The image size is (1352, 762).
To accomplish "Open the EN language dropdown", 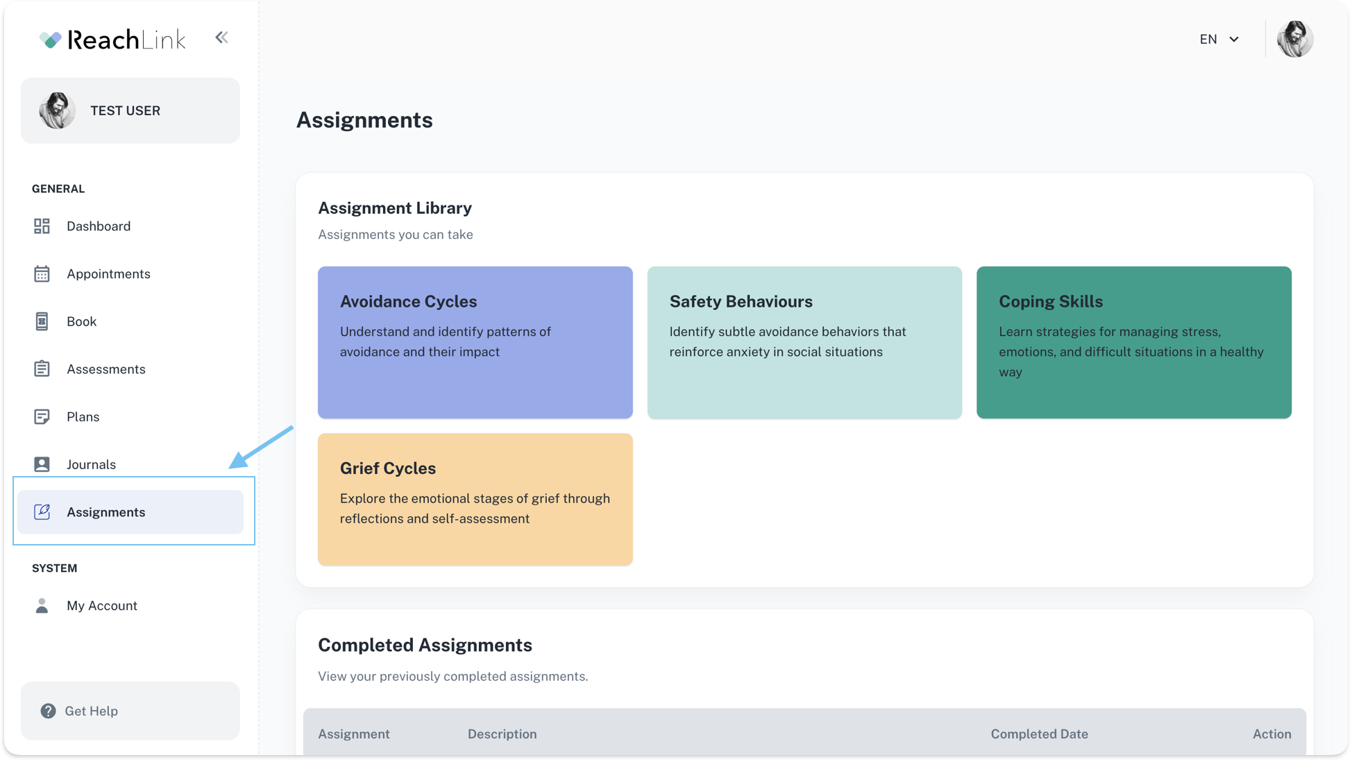I will (1219, 40).
